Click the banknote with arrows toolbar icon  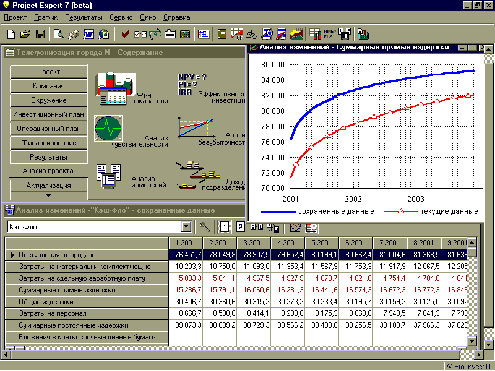pyautogui.click(x=155, y=34)
